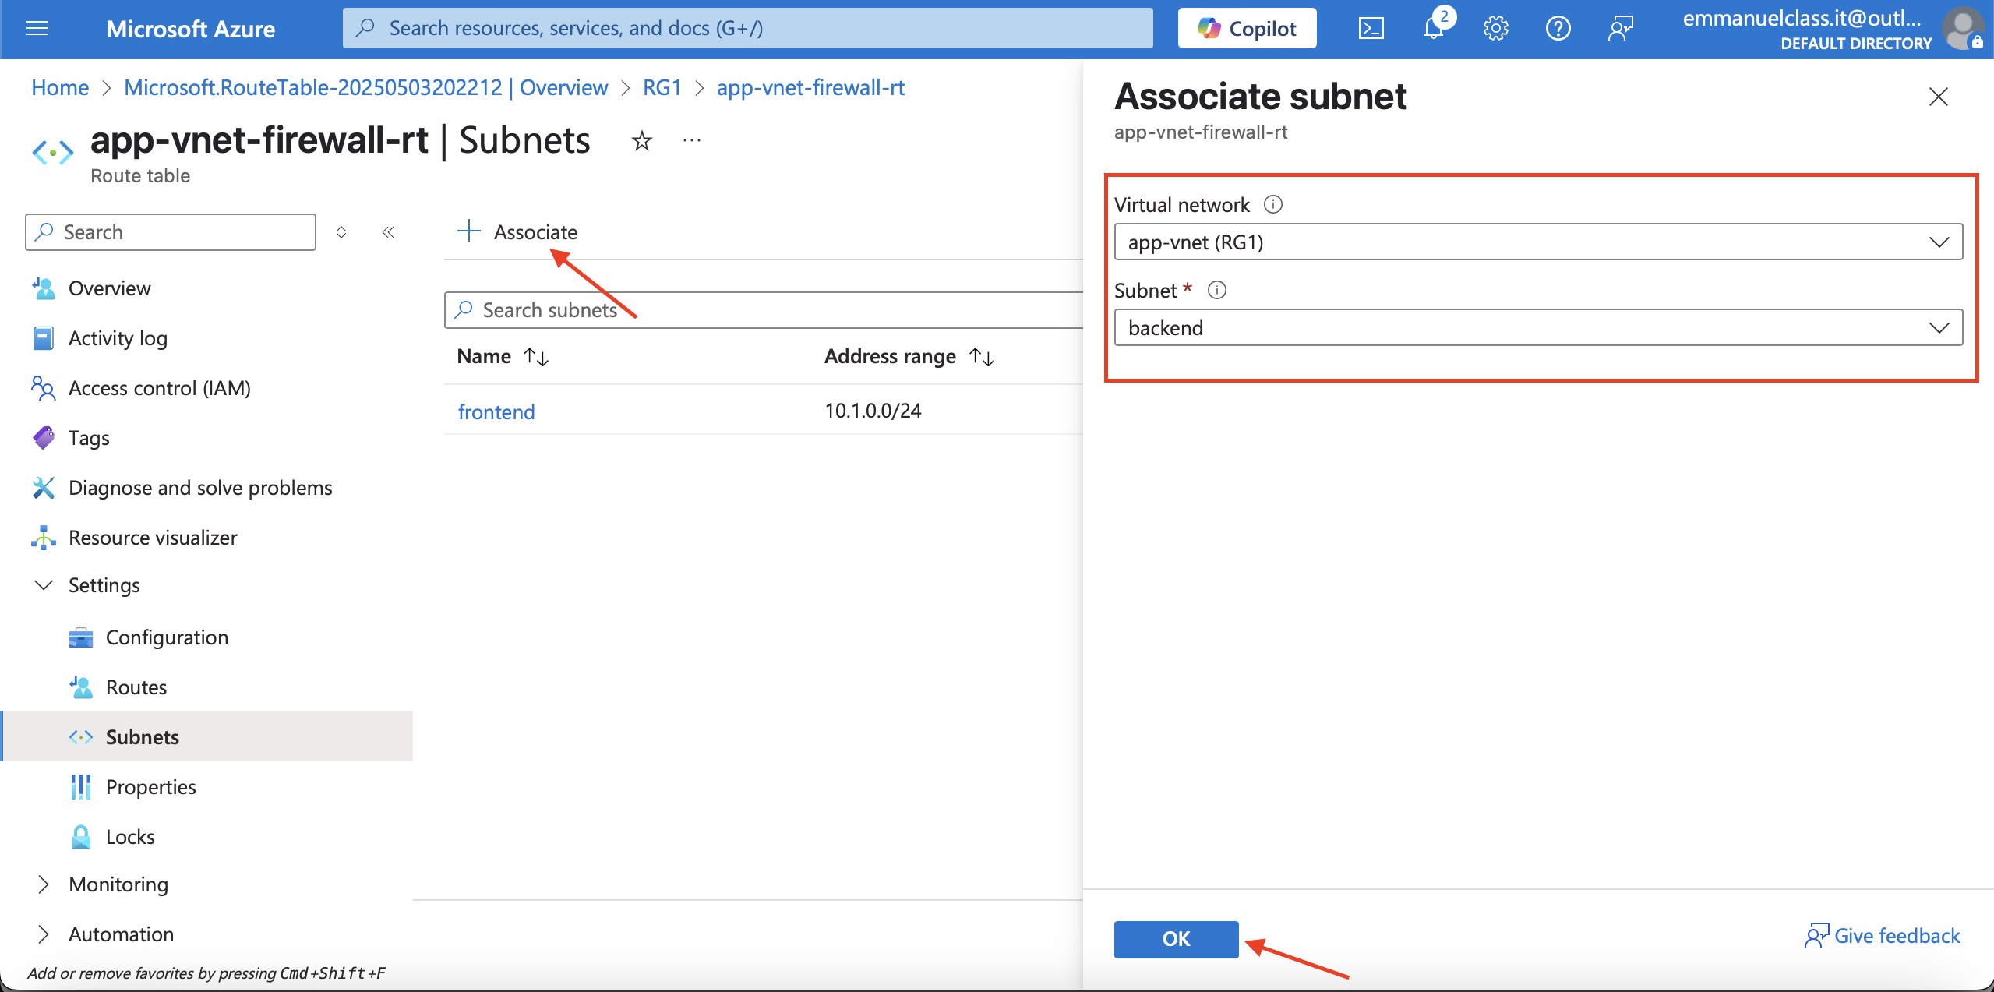Click the Virtual network info icon
Screen dimensions: 1994x992
1272,204
